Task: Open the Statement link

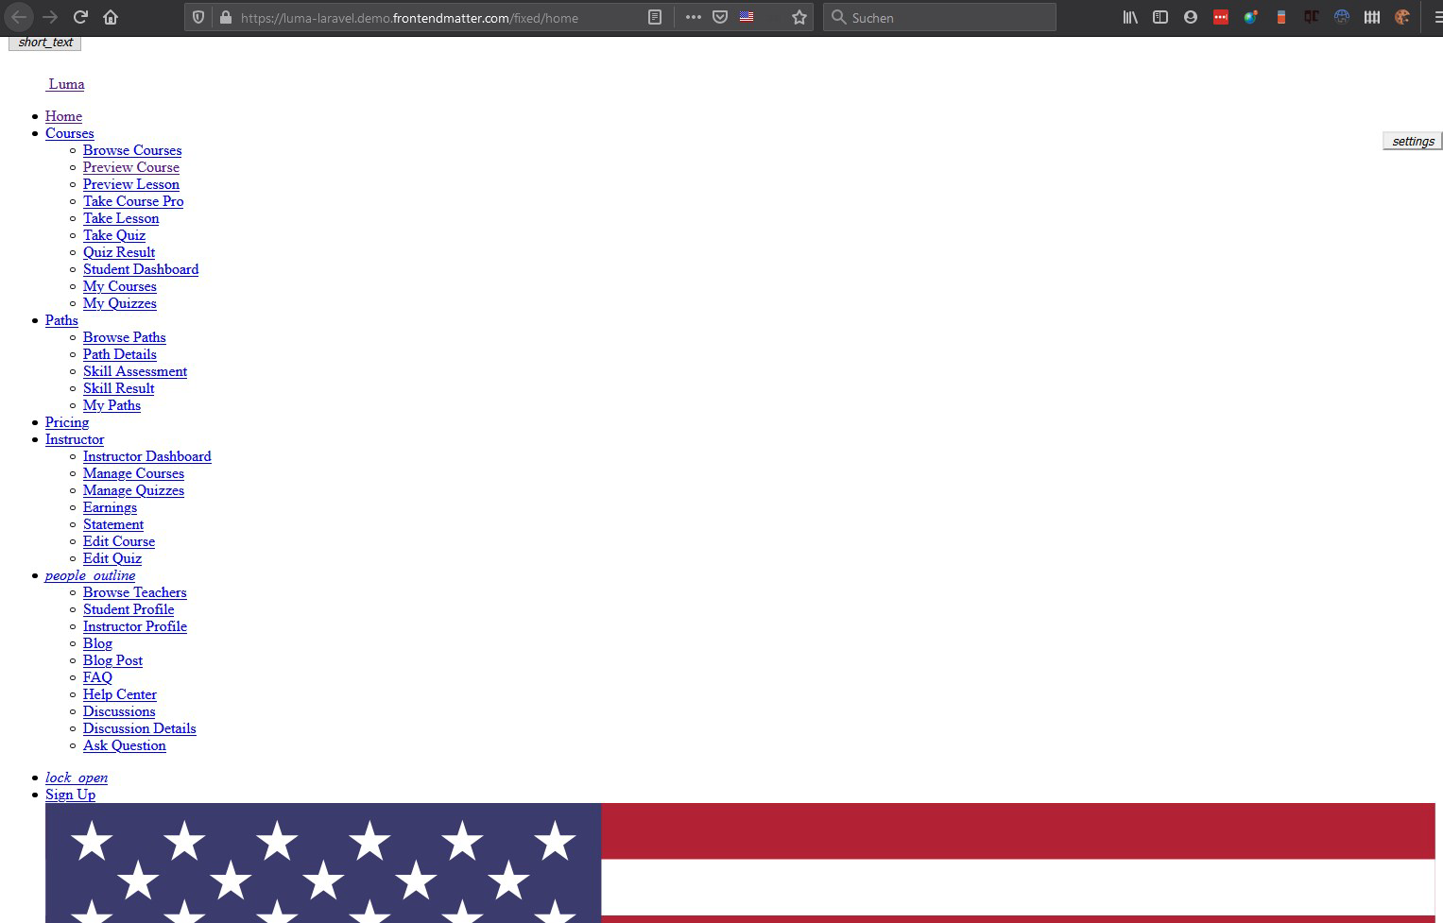Action: (113, 524)
